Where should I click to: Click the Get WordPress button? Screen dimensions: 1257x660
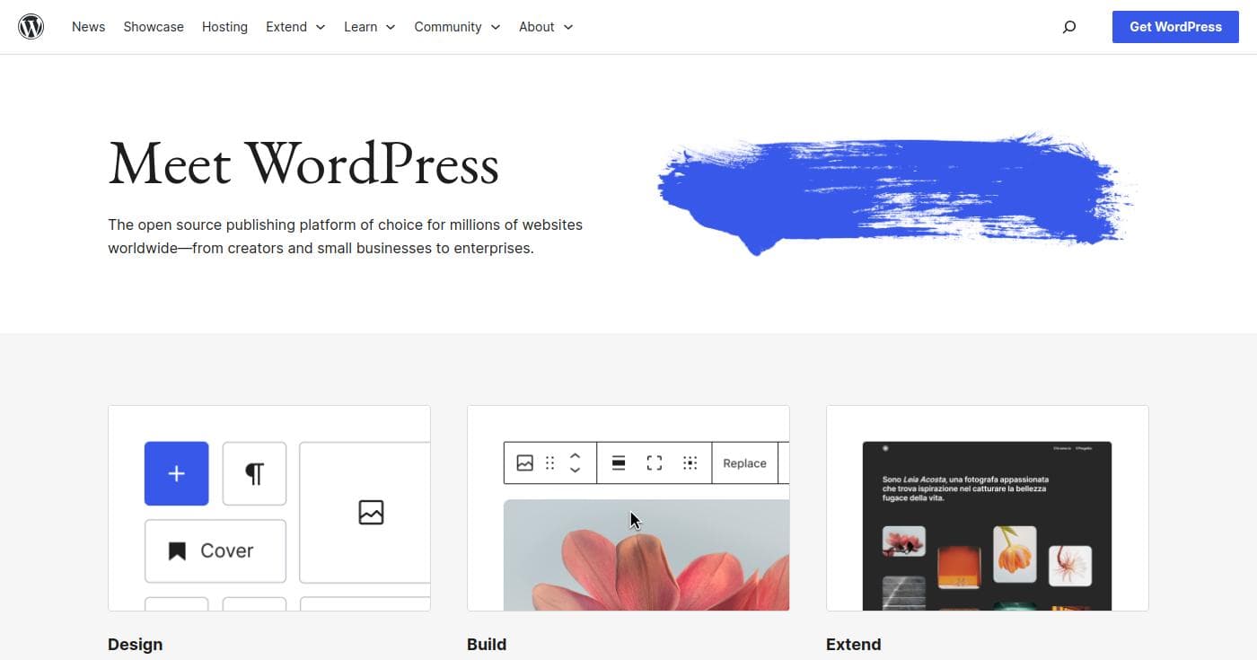[1174, 26]
